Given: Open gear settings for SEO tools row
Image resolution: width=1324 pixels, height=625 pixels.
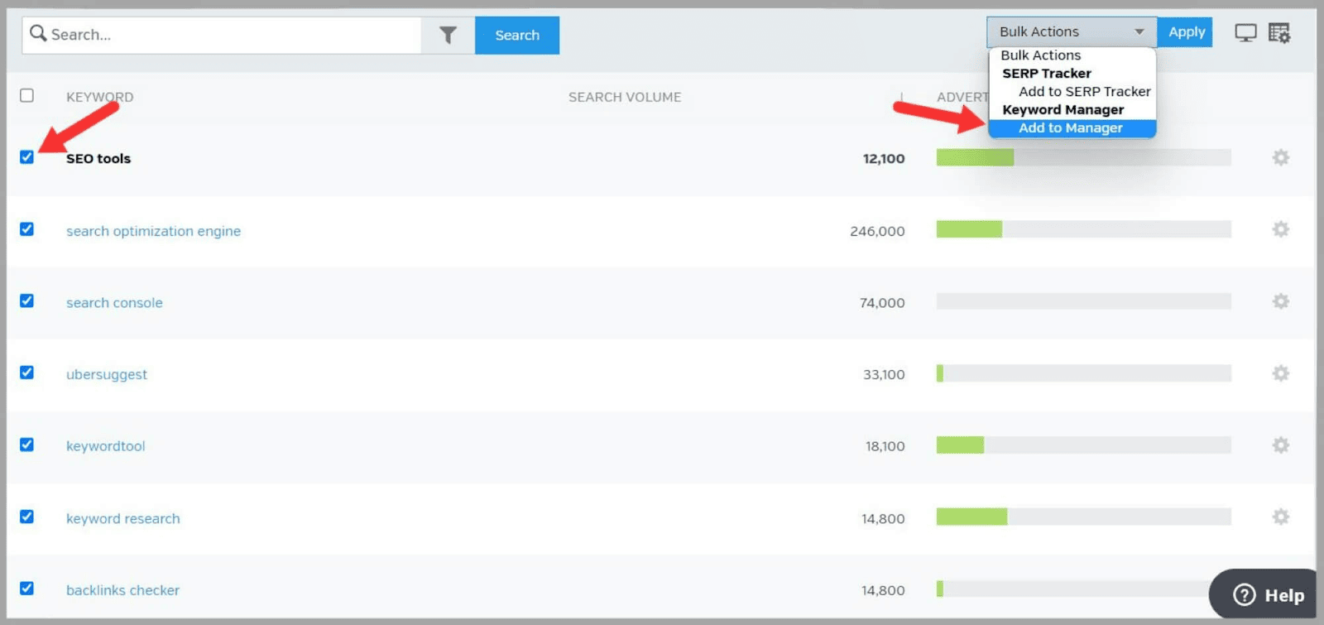Looking at the screenshot, I should [x=1280, y=157].
